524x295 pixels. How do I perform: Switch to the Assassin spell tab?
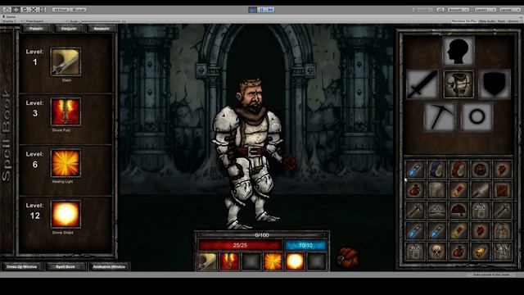pyautogui.click(x=102, y=29)
